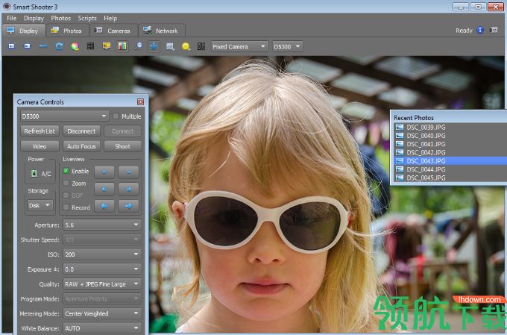The height and width of the screenshot is (335, 507).
Task: Switch to the Cameras tab
Action: tap(113, 31)
